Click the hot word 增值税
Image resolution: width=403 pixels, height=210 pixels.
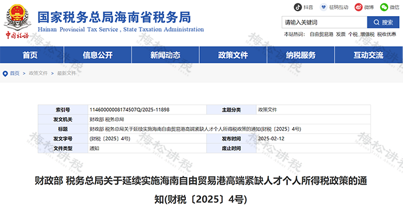tap(367, 35)
